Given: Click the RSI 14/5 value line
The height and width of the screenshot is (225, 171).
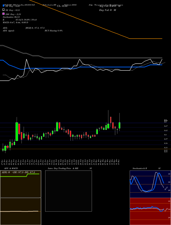Looking at the screenshot, I should tap(20, 20).
